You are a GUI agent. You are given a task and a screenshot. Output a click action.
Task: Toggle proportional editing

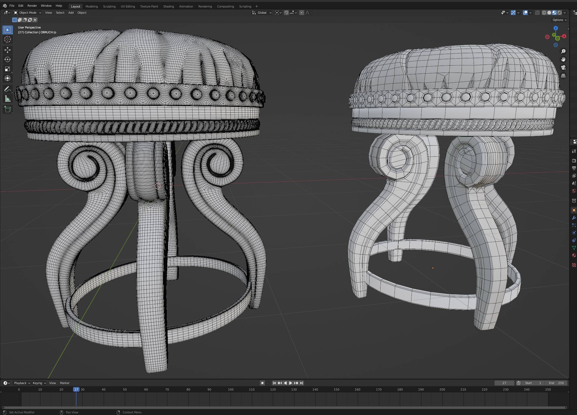click(301, 13)
